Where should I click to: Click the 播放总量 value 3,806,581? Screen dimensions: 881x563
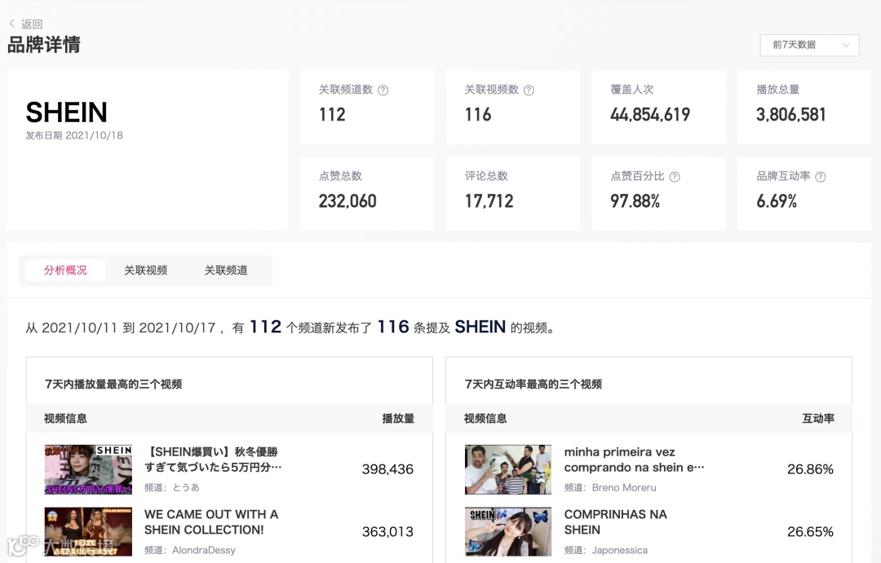(x=791, y=115)
